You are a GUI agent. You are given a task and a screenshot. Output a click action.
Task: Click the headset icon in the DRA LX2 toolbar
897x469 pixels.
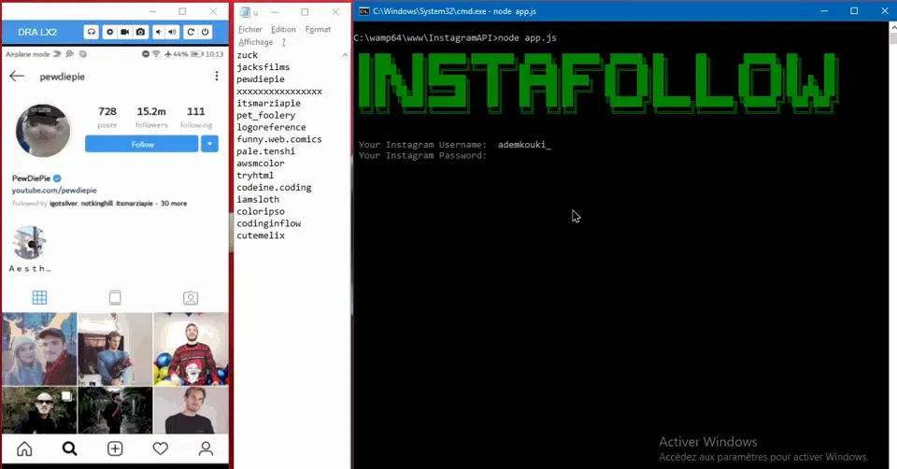[x=92, y=32]
